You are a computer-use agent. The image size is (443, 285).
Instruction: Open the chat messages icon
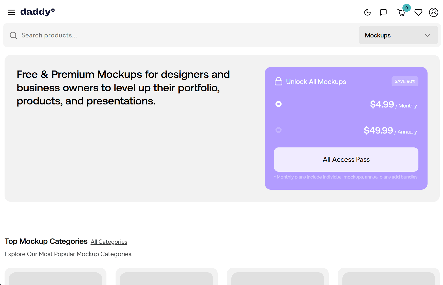tap(383, 12)
